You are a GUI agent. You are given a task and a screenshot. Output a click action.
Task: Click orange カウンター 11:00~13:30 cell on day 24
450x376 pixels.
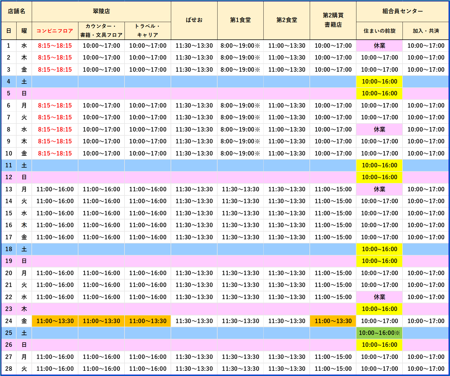click(x=101, y=321)
